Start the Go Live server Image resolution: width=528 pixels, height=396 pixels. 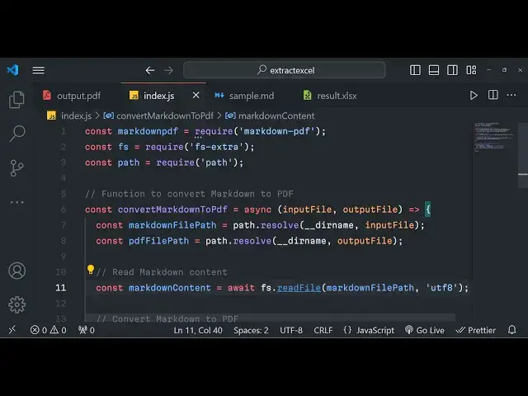coord(425,330)
